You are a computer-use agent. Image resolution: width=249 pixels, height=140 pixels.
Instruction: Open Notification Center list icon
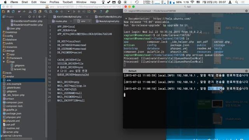(243, 2)
